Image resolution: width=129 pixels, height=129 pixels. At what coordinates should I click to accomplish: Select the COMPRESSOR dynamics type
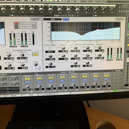(x=25, y=23)
